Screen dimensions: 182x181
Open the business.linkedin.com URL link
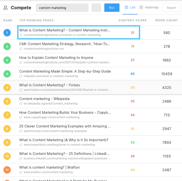67,159
